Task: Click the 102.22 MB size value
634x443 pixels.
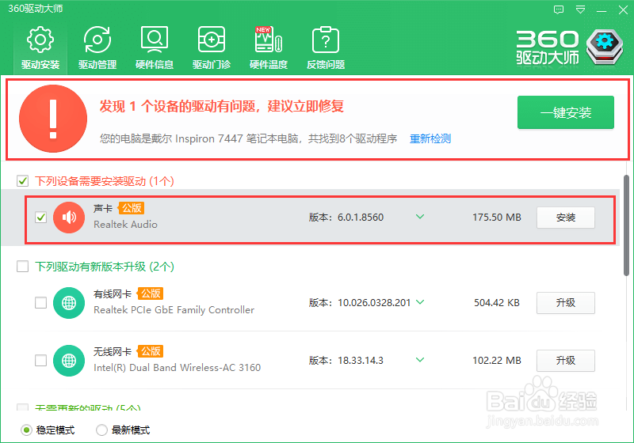Action: (x=497, y=360)
